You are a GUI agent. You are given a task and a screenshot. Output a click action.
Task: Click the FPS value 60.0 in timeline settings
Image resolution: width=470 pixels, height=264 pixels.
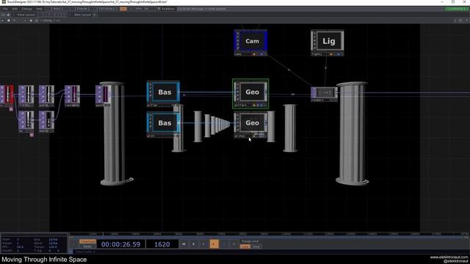click(x=20, y=247)
